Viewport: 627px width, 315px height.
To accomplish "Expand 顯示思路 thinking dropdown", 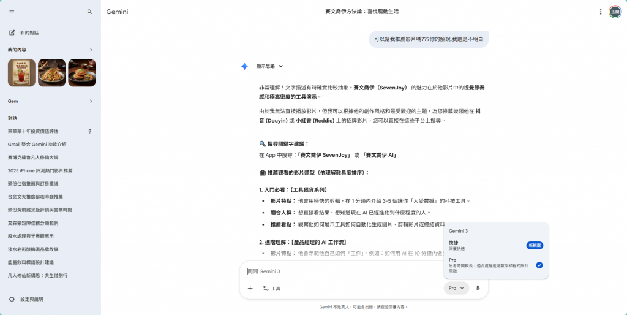I will [269, 66].
